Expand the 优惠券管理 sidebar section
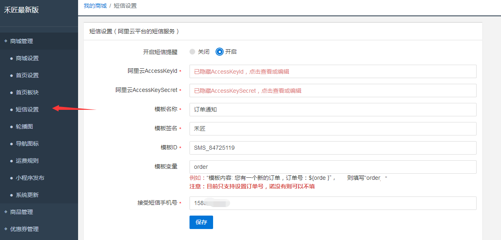The image size is (501, 240). click(x=24, y=229)
